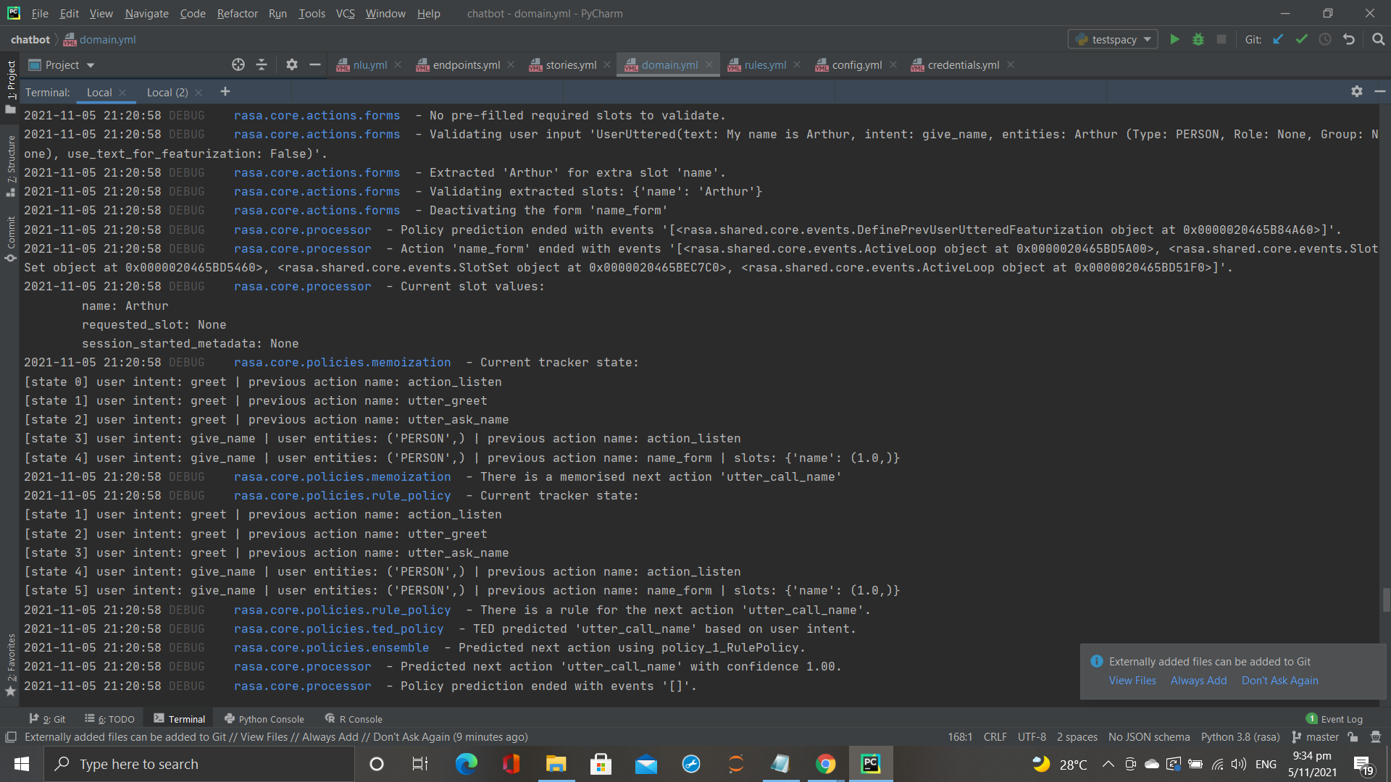
Task: Click Git commit checkmark icon
Action: [x=1302, y=39]
